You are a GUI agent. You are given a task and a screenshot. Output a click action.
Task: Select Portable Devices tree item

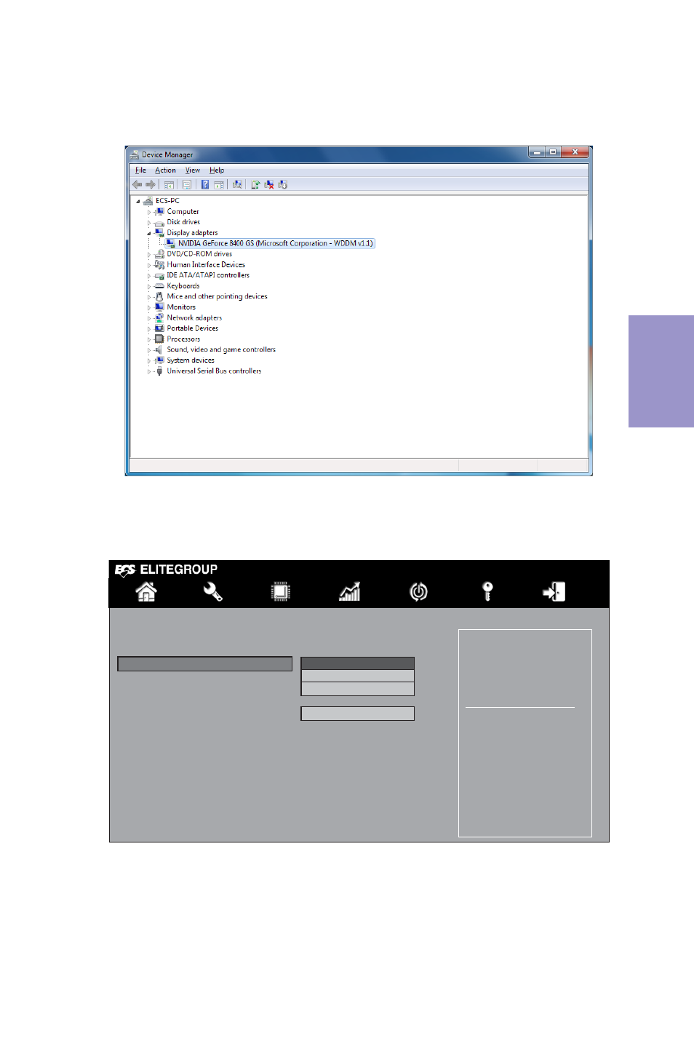(192, 328)
